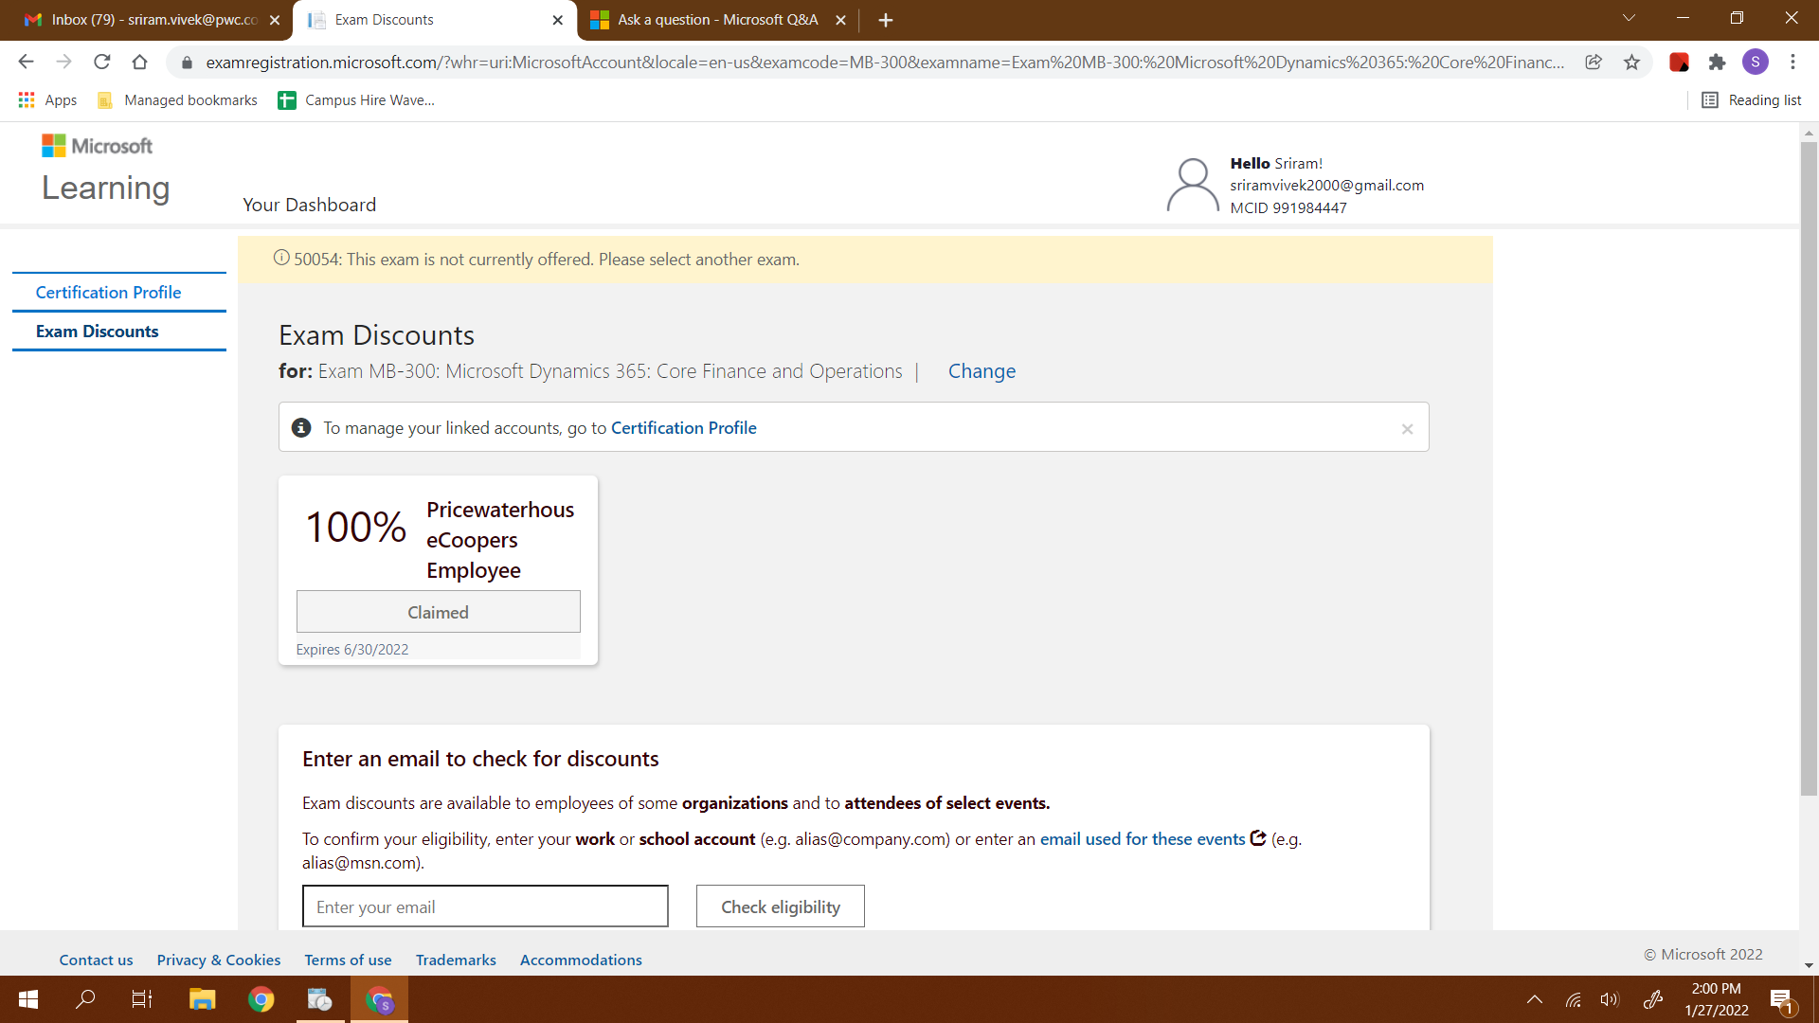Open the Privacy & Cookies footer link
The height and width of the screenshot is (1023, 1819).
pyautogui.click(x=219, y=960)
